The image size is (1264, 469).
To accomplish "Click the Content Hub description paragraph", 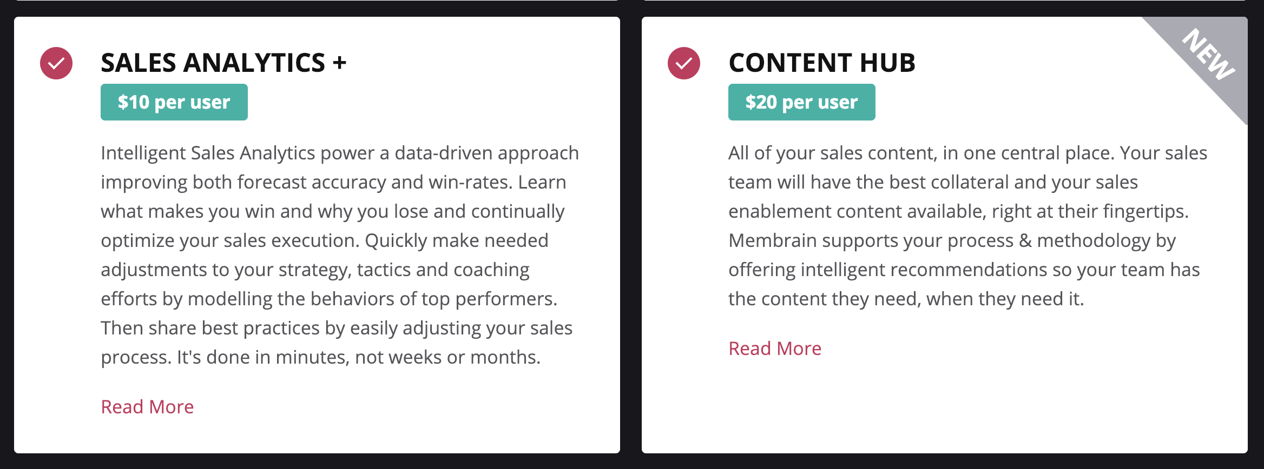I will tap(967, 226).
